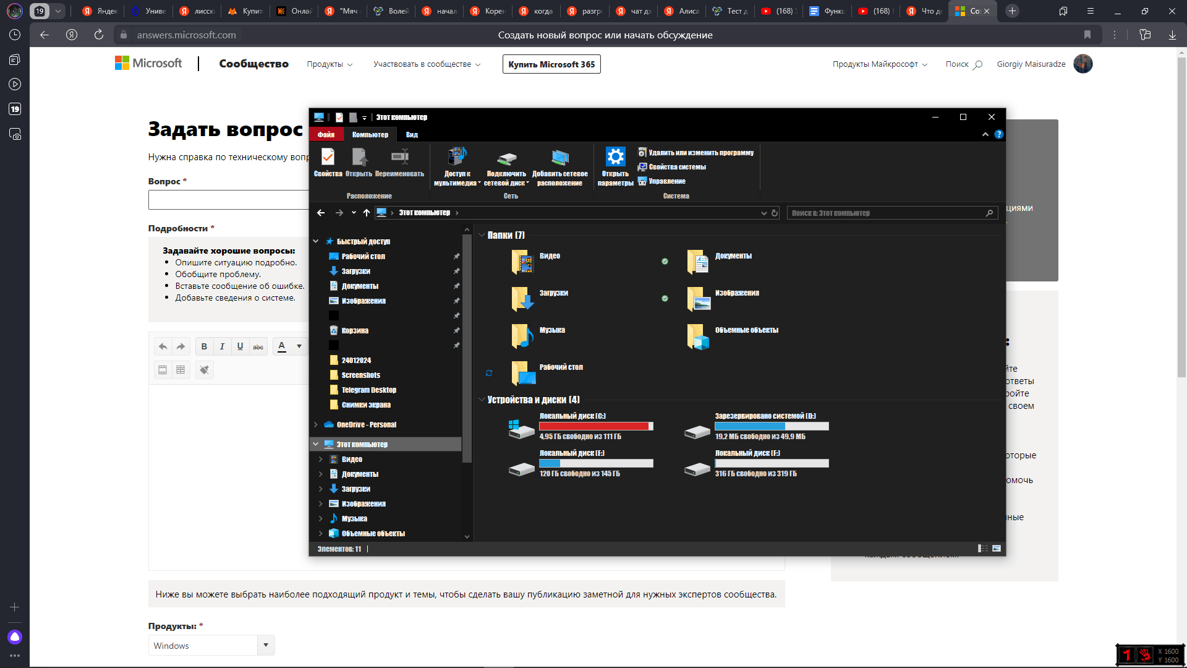Open Продукты Майкрософт menu
1187x668 pixels.
[880, 64]
